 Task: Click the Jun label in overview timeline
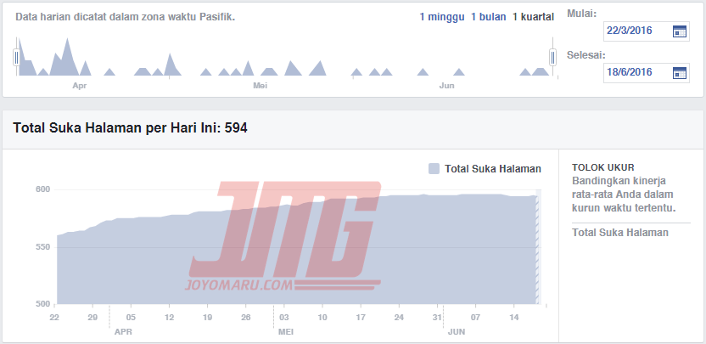tap(446, 86)
